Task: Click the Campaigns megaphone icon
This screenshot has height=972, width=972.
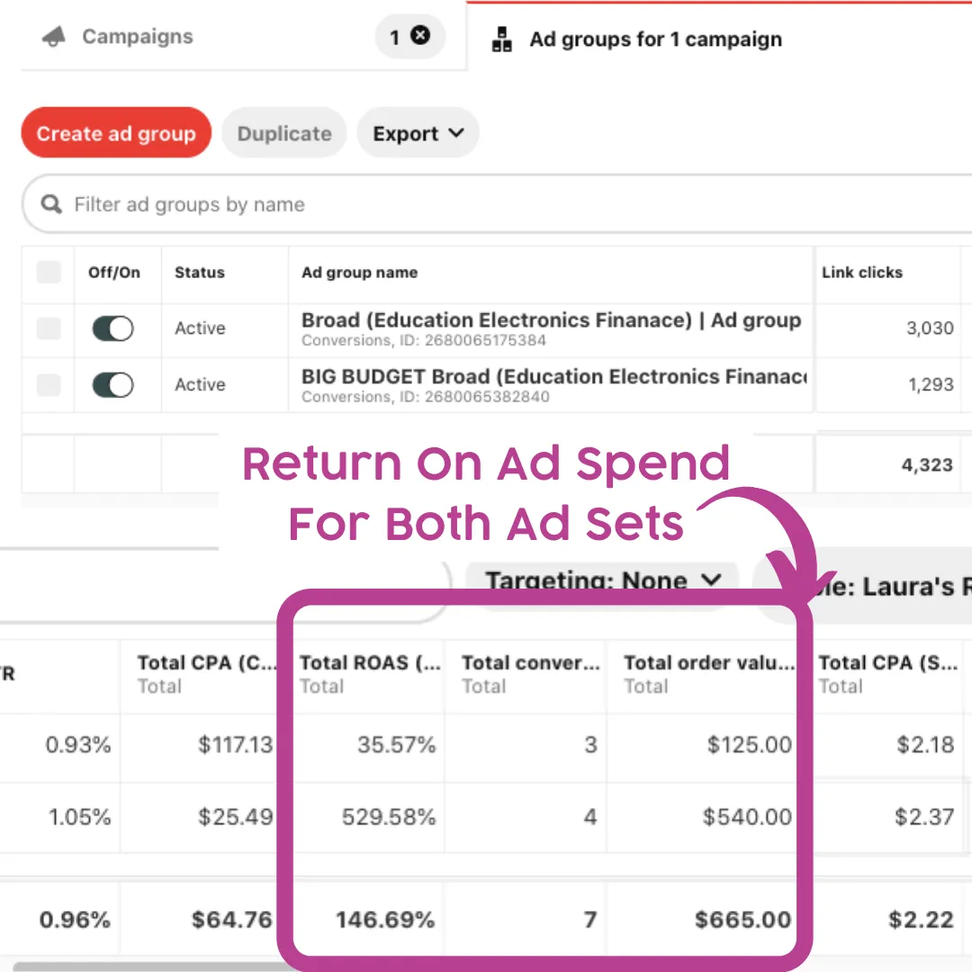Action: click(x=54, y=37)
